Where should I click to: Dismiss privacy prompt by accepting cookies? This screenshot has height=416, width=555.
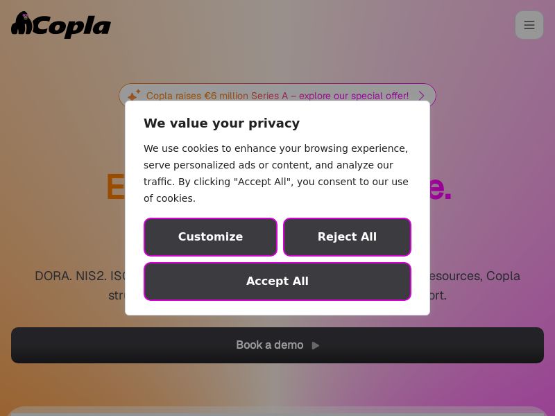[277, 281]
